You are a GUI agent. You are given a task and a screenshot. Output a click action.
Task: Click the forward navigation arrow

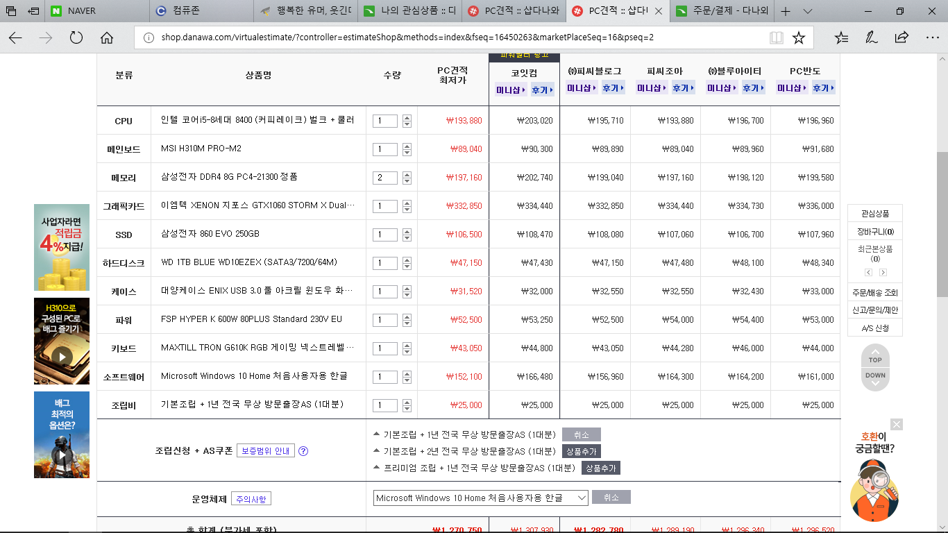click(x=46, y=37)
